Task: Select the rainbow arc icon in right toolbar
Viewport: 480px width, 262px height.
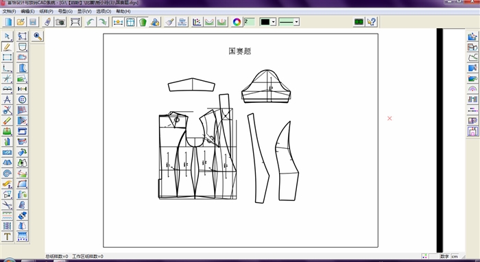Action: (x=472, y=88)
